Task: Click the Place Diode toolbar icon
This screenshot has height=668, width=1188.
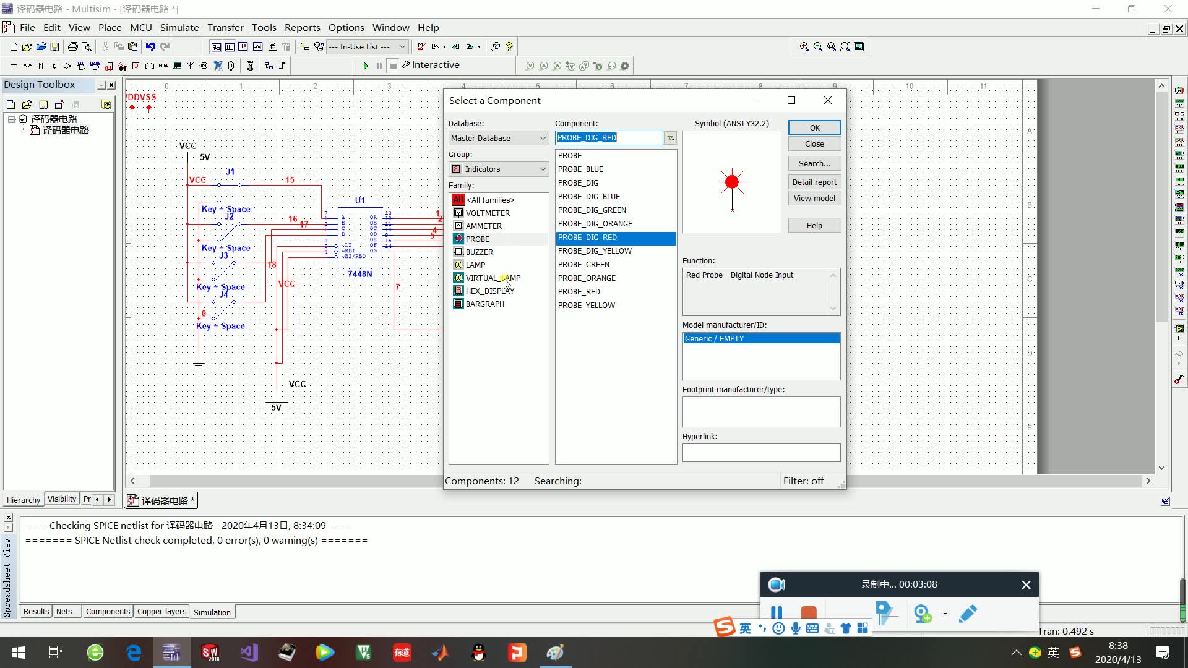Action: 41,66
